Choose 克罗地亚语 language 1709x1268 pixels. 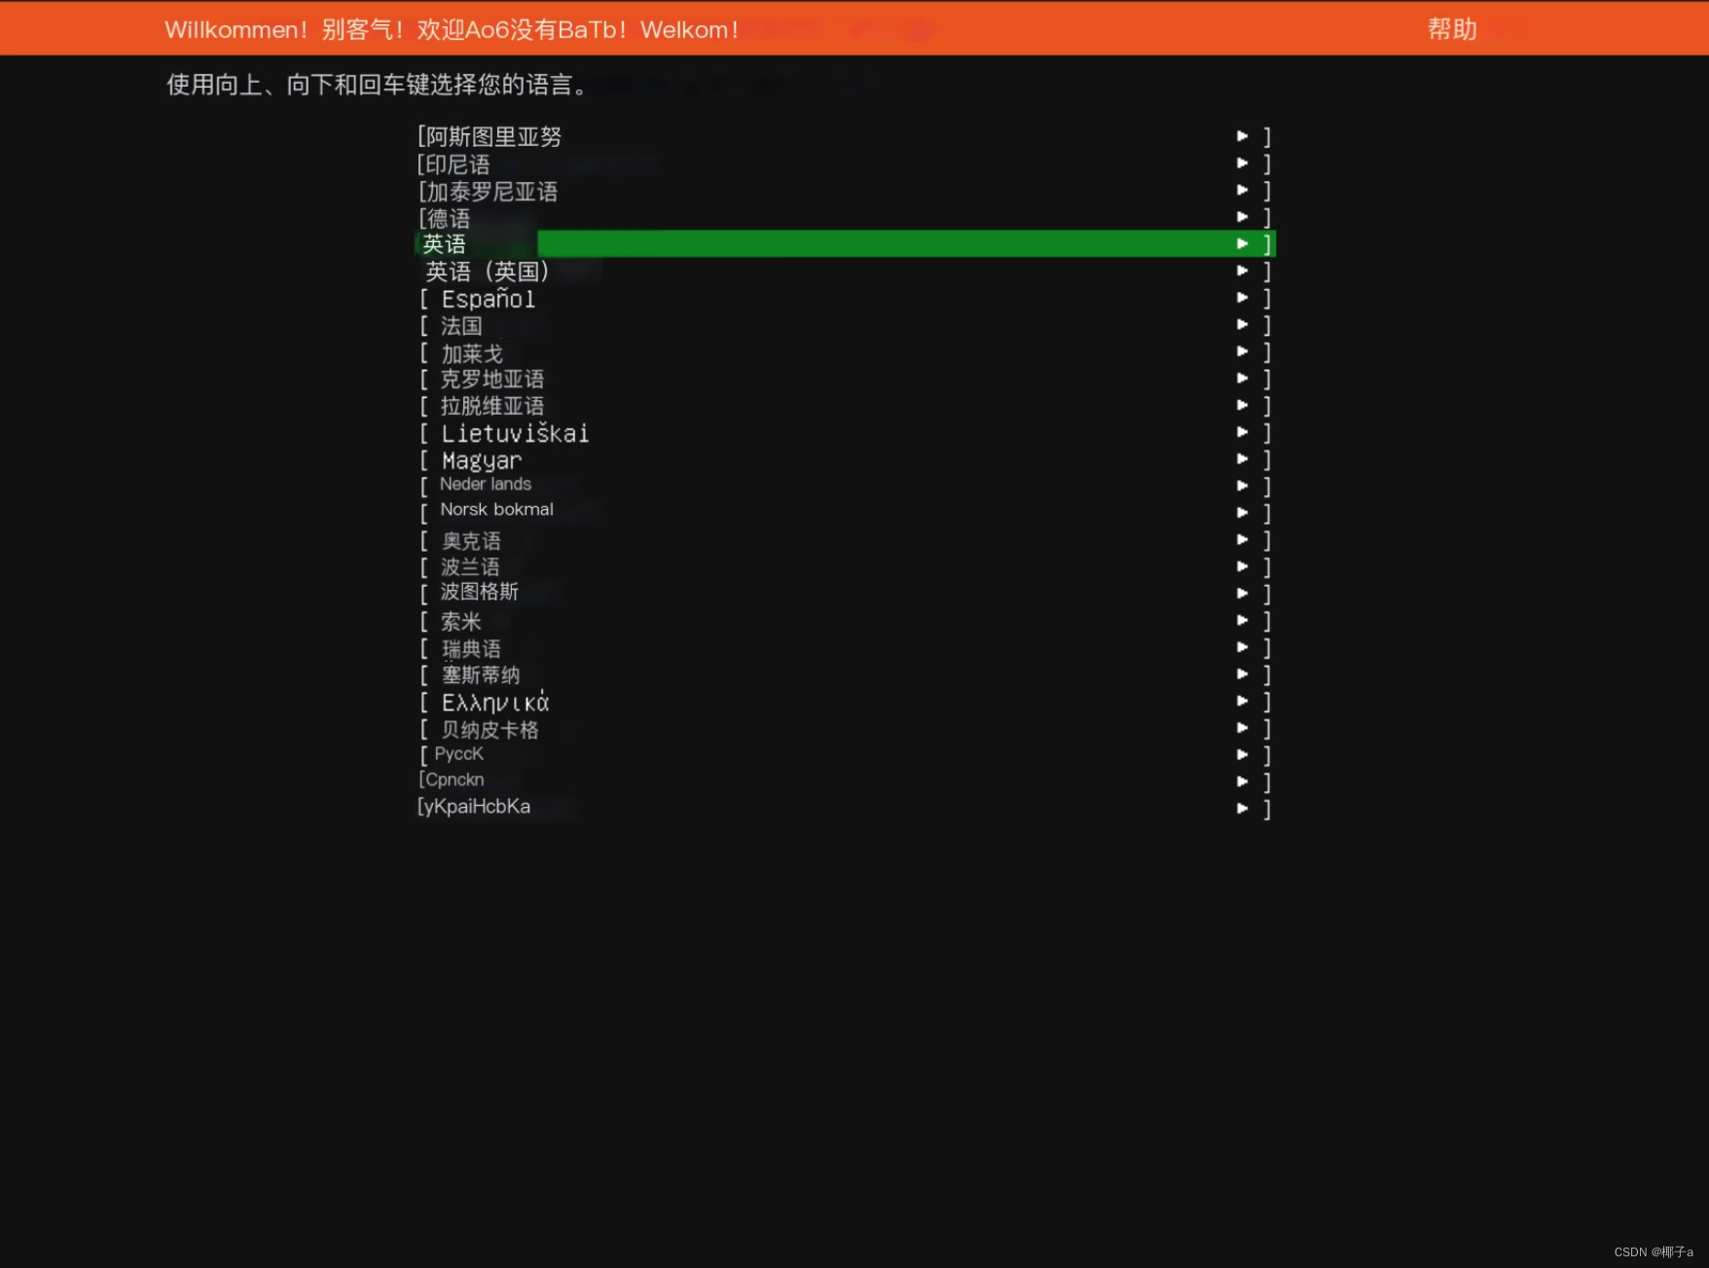point(844,379)
